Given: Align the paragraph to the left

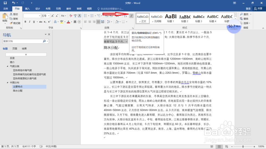Looking at the screenshot, I should (85, 22).
